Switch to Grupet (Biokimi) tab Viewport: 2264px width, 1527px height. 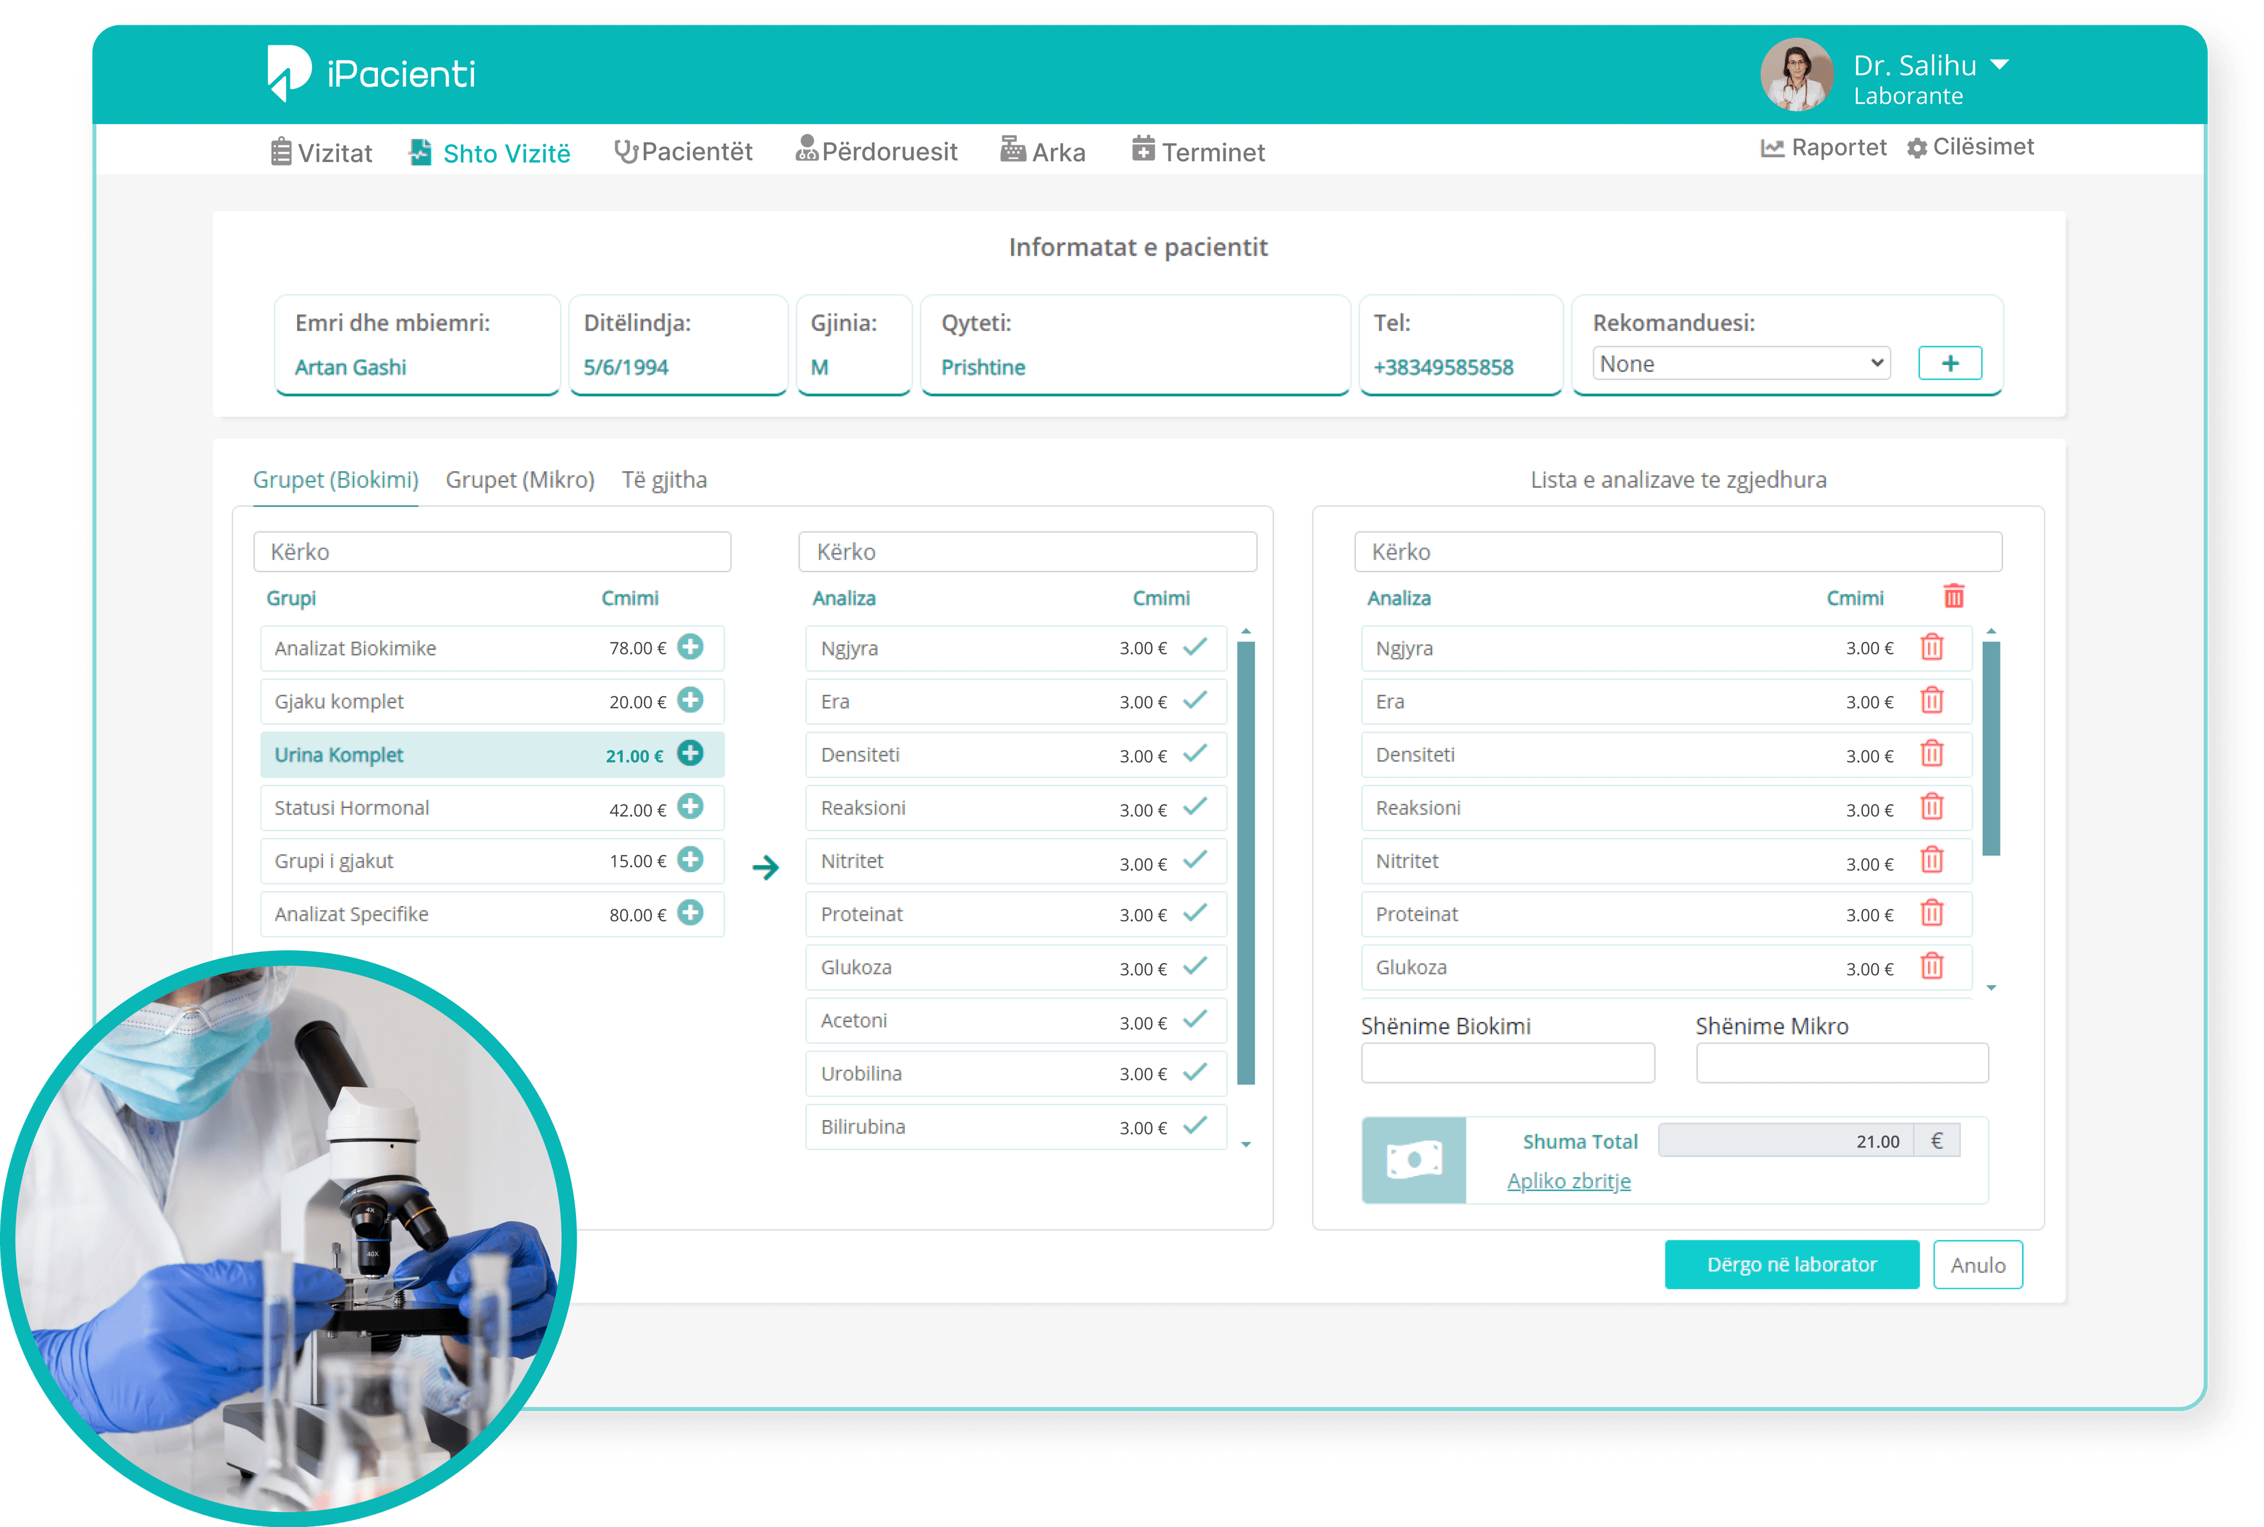point(336,480)
